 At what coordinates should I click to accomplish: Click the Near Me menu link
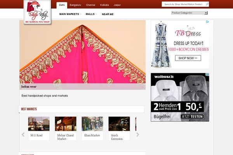[x=108, y=14]
